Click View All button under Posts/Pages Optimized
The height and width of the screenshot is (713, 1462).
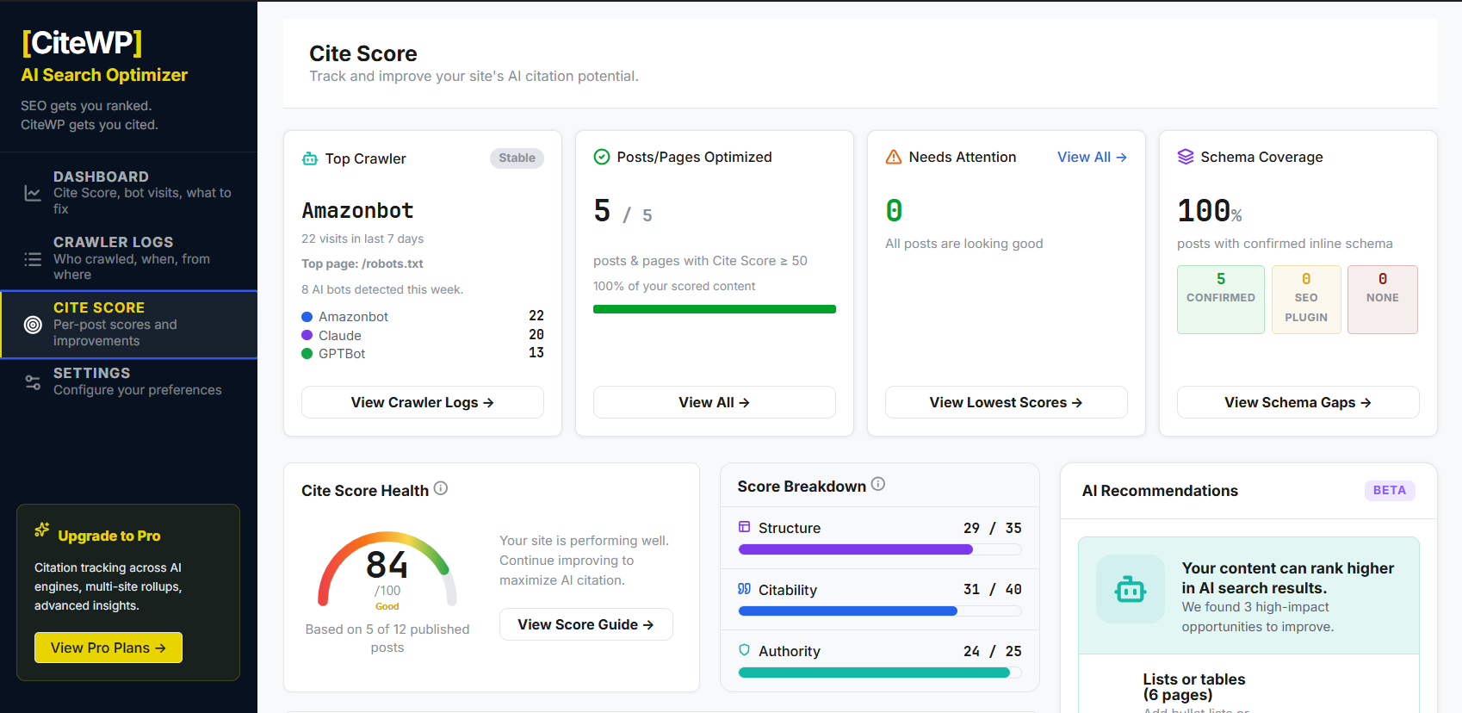point(715,402)
